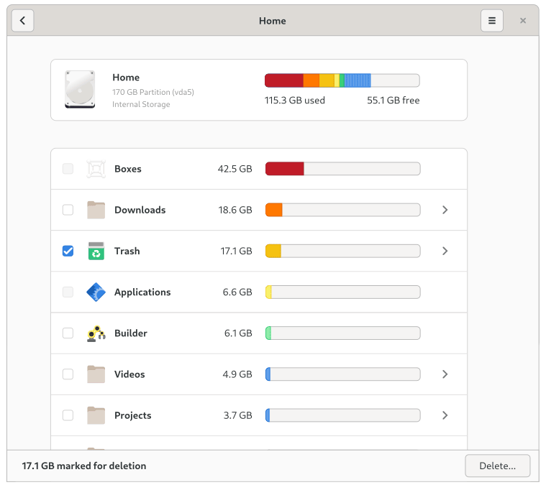
Task: Click the Trash recycle bin icon
Action: click(96, 251)
